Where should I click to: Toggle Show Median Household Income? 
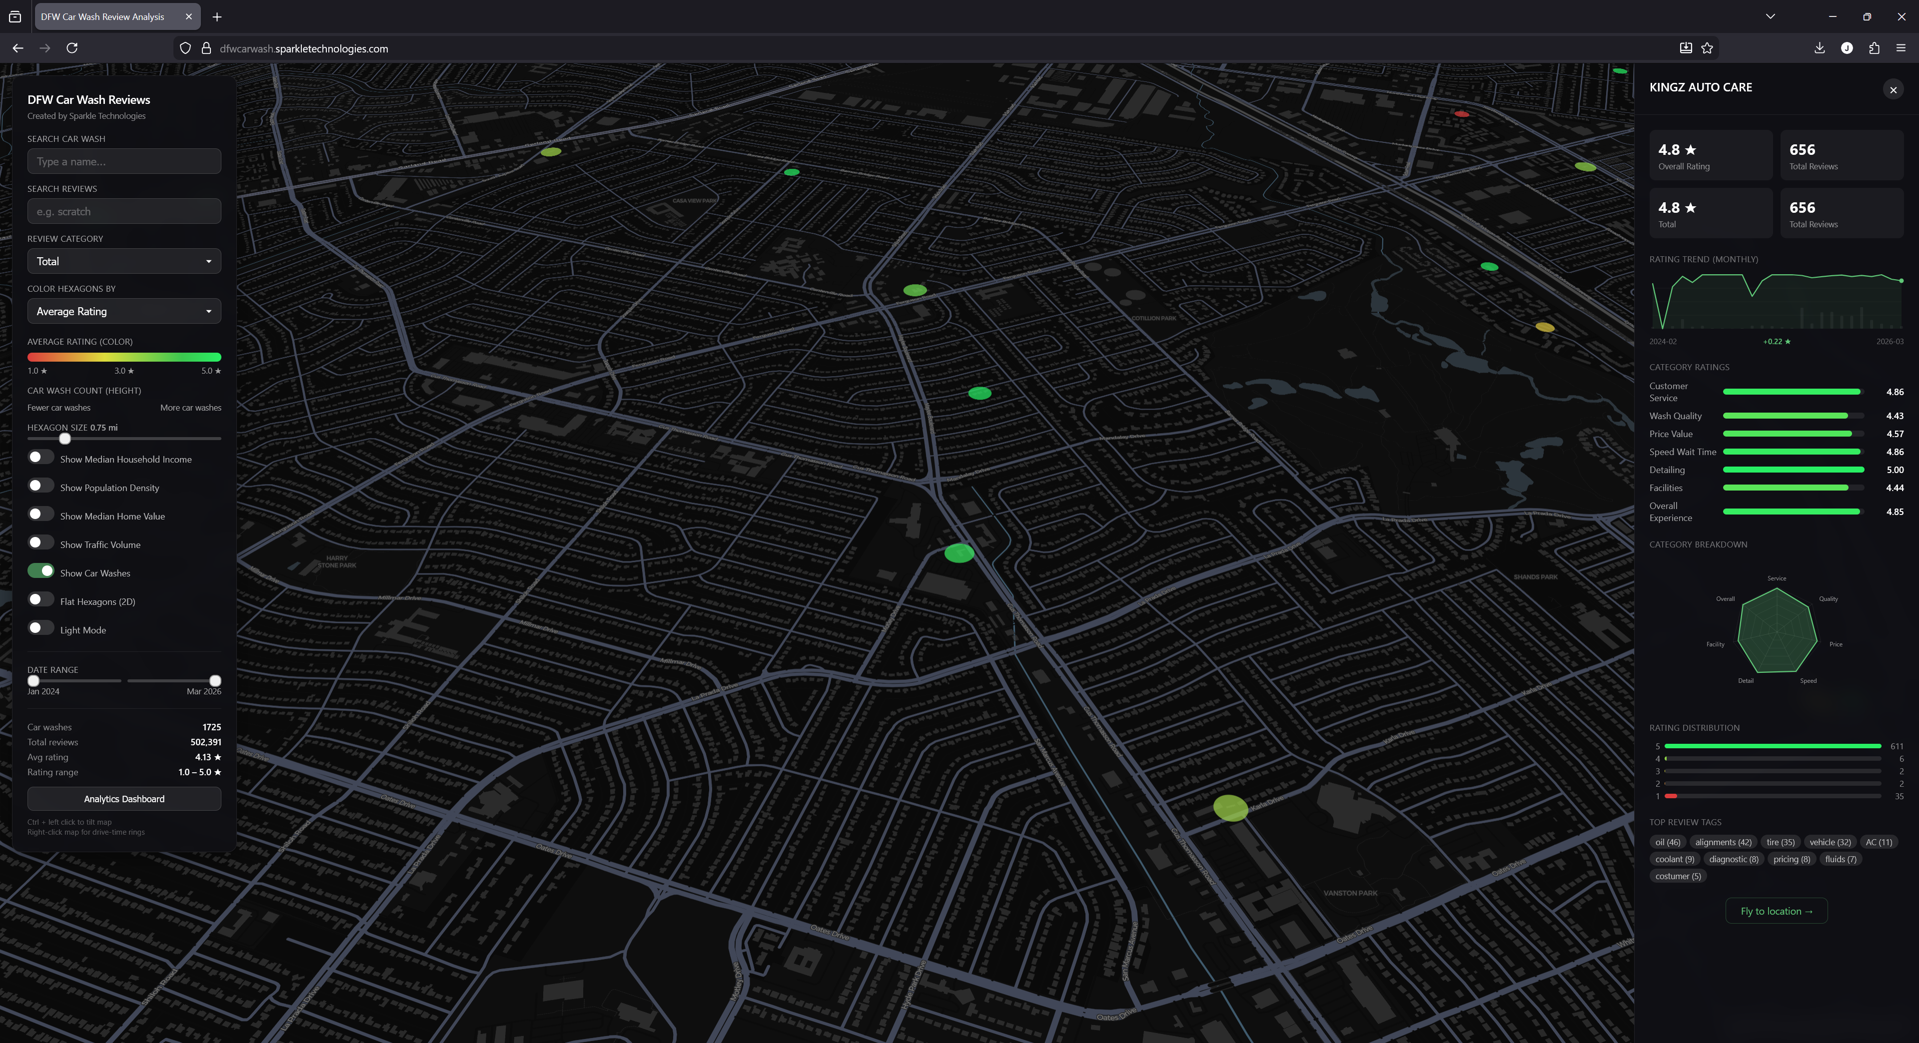point(41,458)
